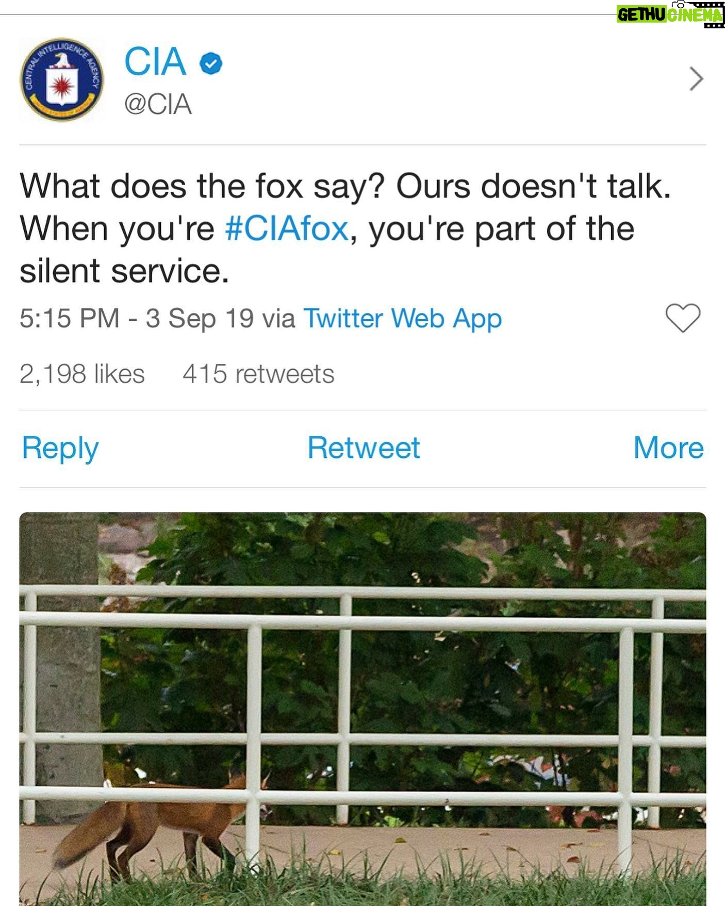Screen dimensions: 725x906
Task: Like the tweet with the heart icon
Action: click(683, 317)
